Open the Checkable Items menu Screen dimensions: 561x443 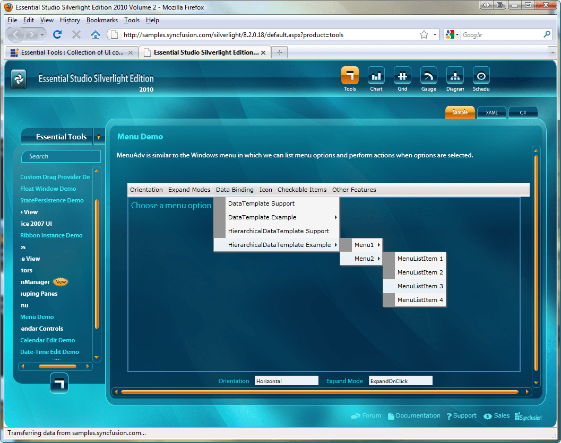coord(302,190)
